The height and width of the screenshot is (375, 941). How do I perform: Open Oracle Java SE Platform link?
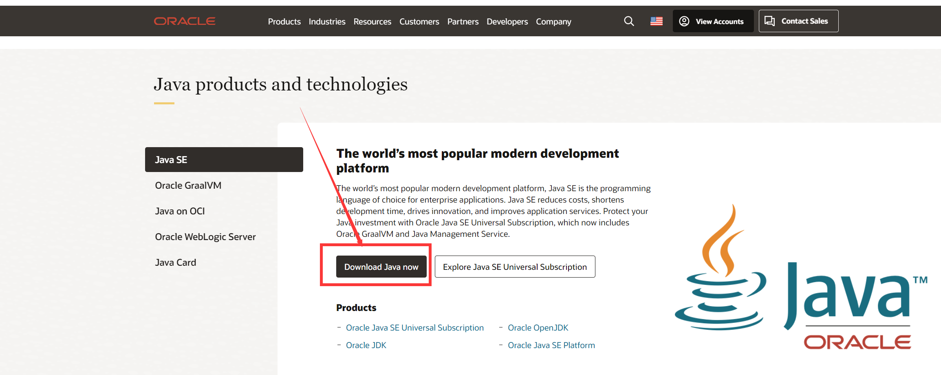551,345
